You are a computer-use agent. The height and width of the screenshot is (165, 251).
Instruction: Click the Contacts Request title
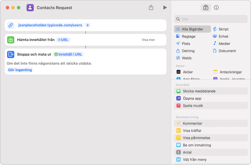tap(54, 8)
